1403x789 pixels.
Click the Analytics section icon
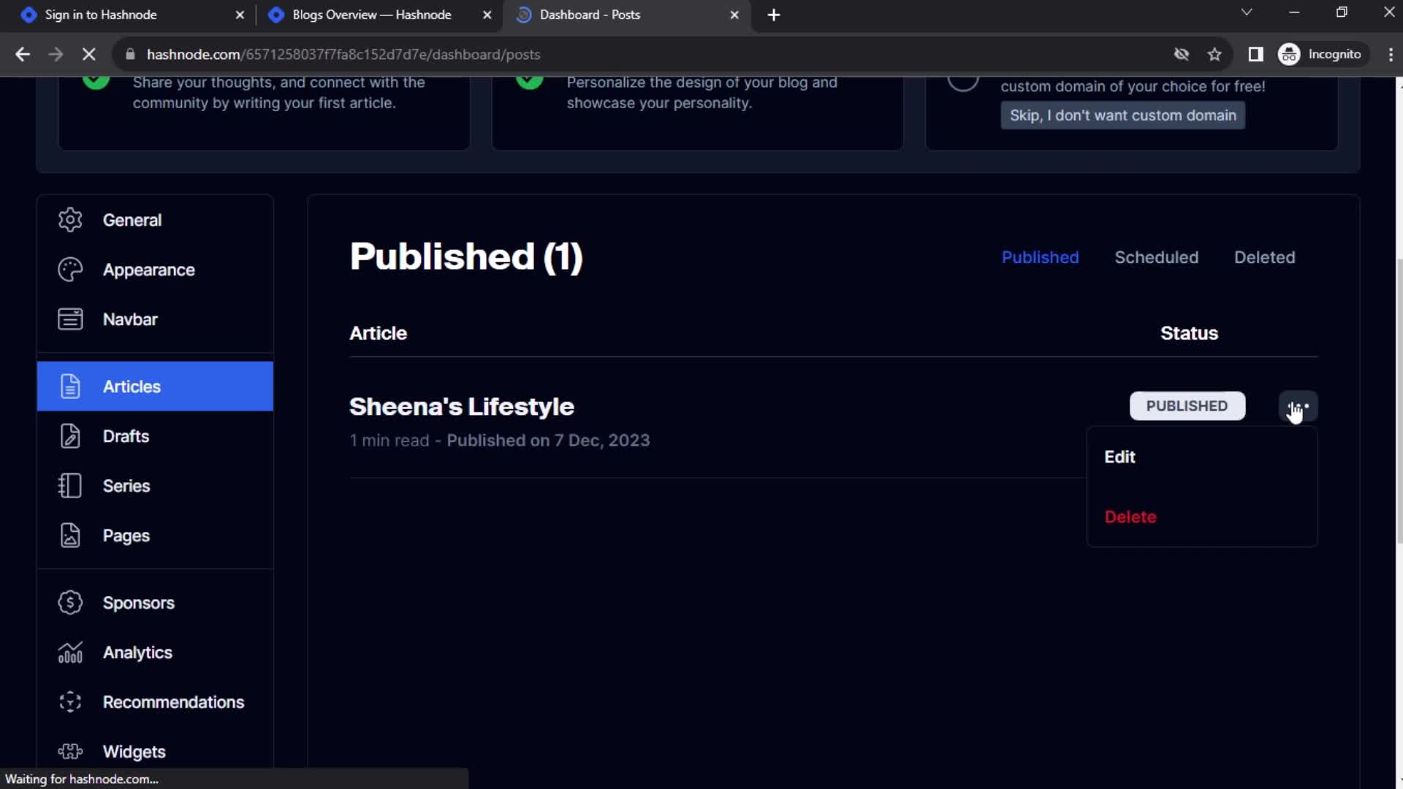tap(69, 652)
